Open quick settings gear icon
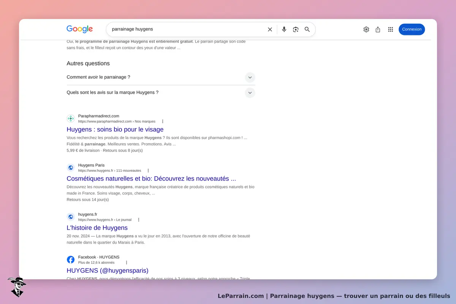Viewport: 456px width, 304px height. coord(366,29)
